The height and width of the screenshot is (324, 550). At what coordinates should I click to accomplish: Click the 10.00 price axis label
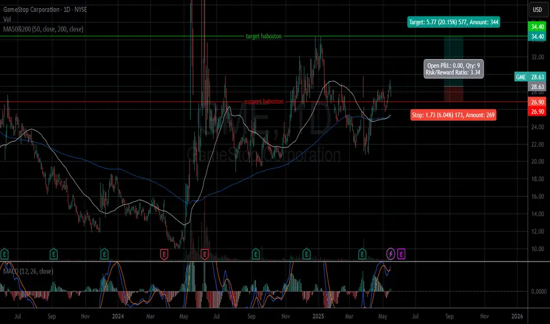tap(538, 249)
